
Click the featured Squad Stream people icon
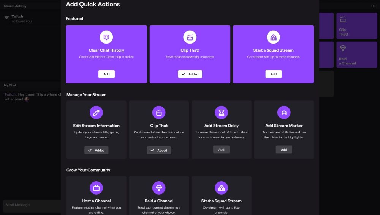click(273, 37)
